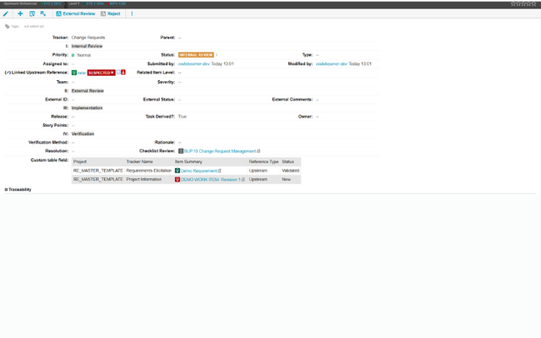This screenshot has height=338, width=541.
Task: Click the 'not added yet' tags text
Action: [34, 26]
